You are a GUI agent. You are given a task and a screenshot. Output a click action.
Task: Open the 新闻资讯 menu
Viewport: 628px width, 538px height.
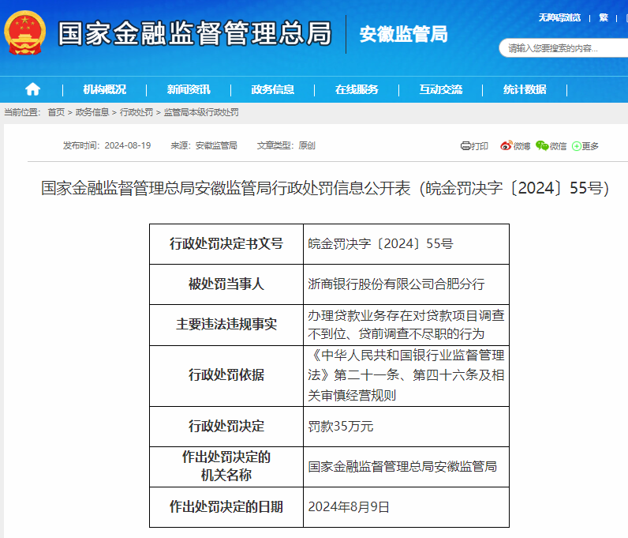189,89
